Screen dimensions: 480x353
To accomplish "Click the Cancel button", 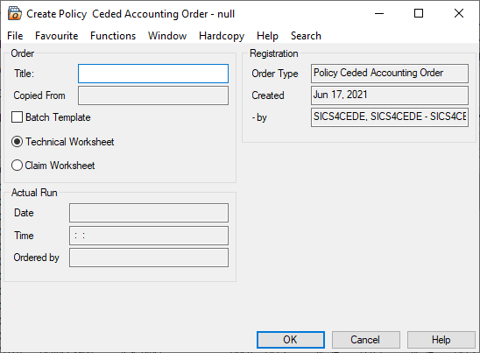I will [366, 340].
